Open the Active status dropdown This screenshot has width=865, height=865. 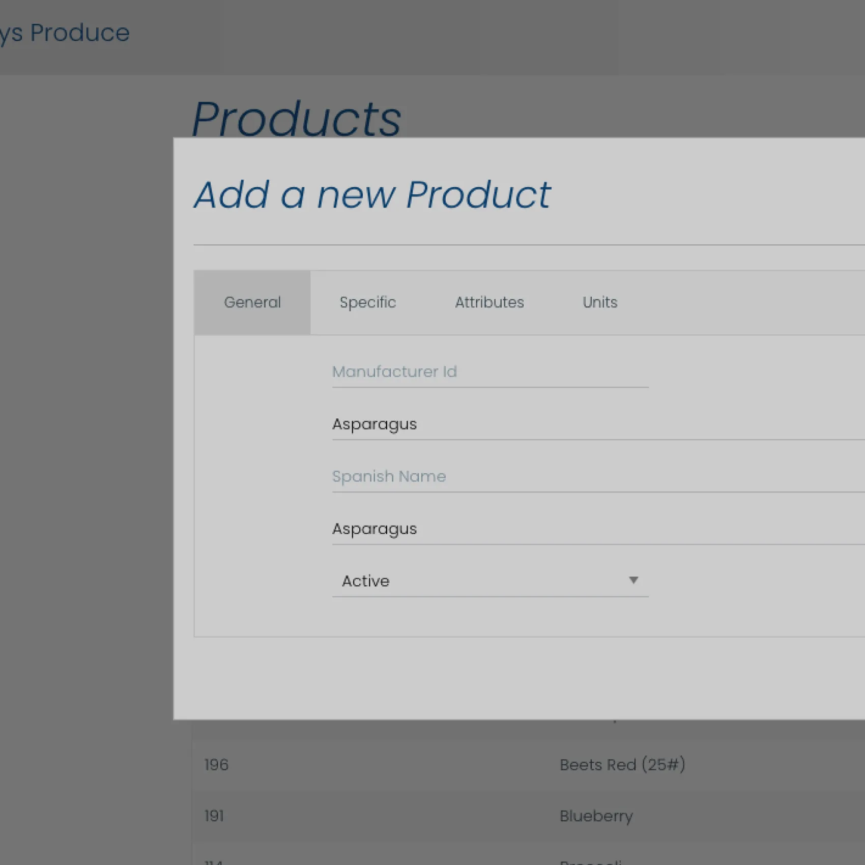click(x=483, y=581)
